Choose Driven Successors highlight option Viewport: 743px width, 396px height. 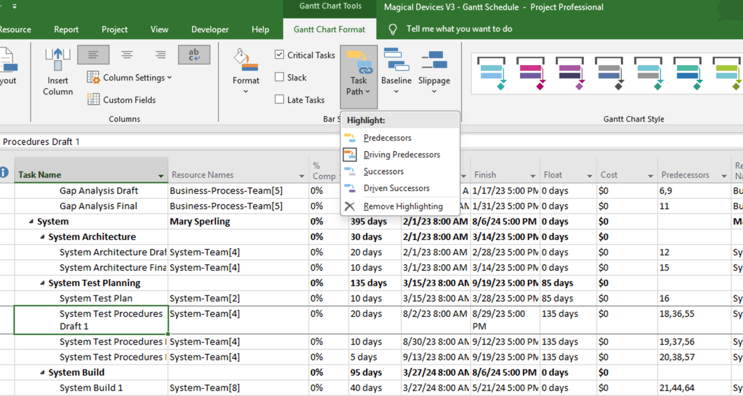point(400,188)
